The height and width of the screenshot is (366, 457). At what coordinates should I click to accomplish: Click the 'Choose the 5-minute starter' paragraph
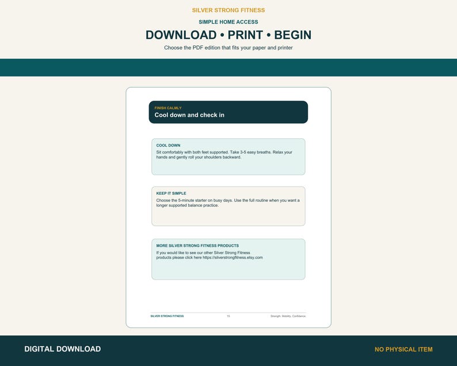pyautogui.click(x=228, y=203)
